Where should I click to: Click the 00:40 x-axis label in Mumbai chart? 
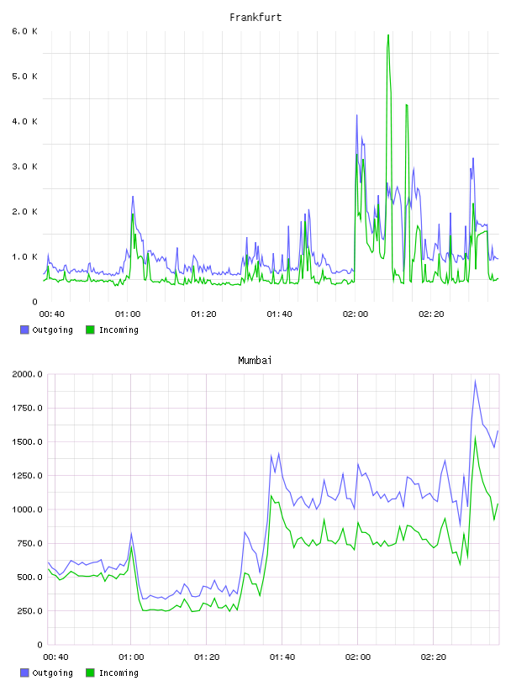click(55, 657)
